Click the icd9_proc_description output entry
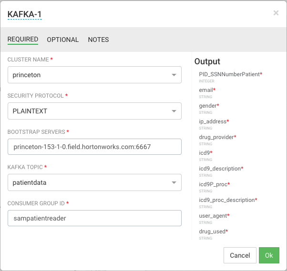This screenshot has width=287, height=271. pyautogui.click(x=227, y=200)
